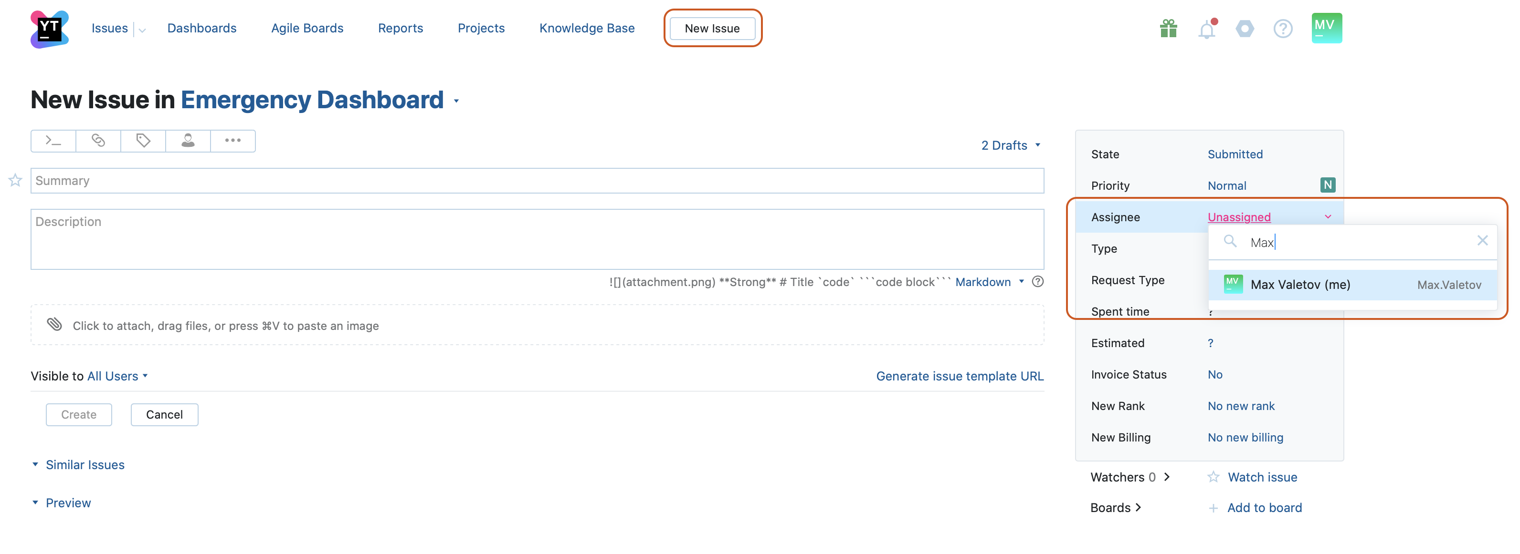Image resolution: width=1520 pixels, height=554 pixels.
Task: Click the Watch issue link
Action: coord(1263,477)
